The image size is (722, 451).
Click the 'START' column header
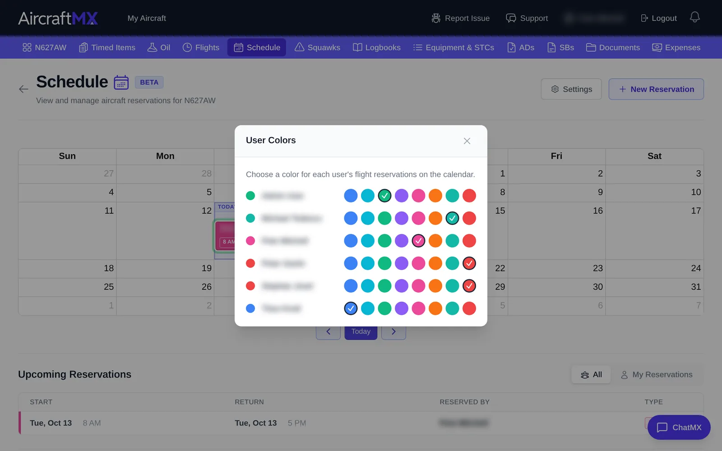coord(41,402)
